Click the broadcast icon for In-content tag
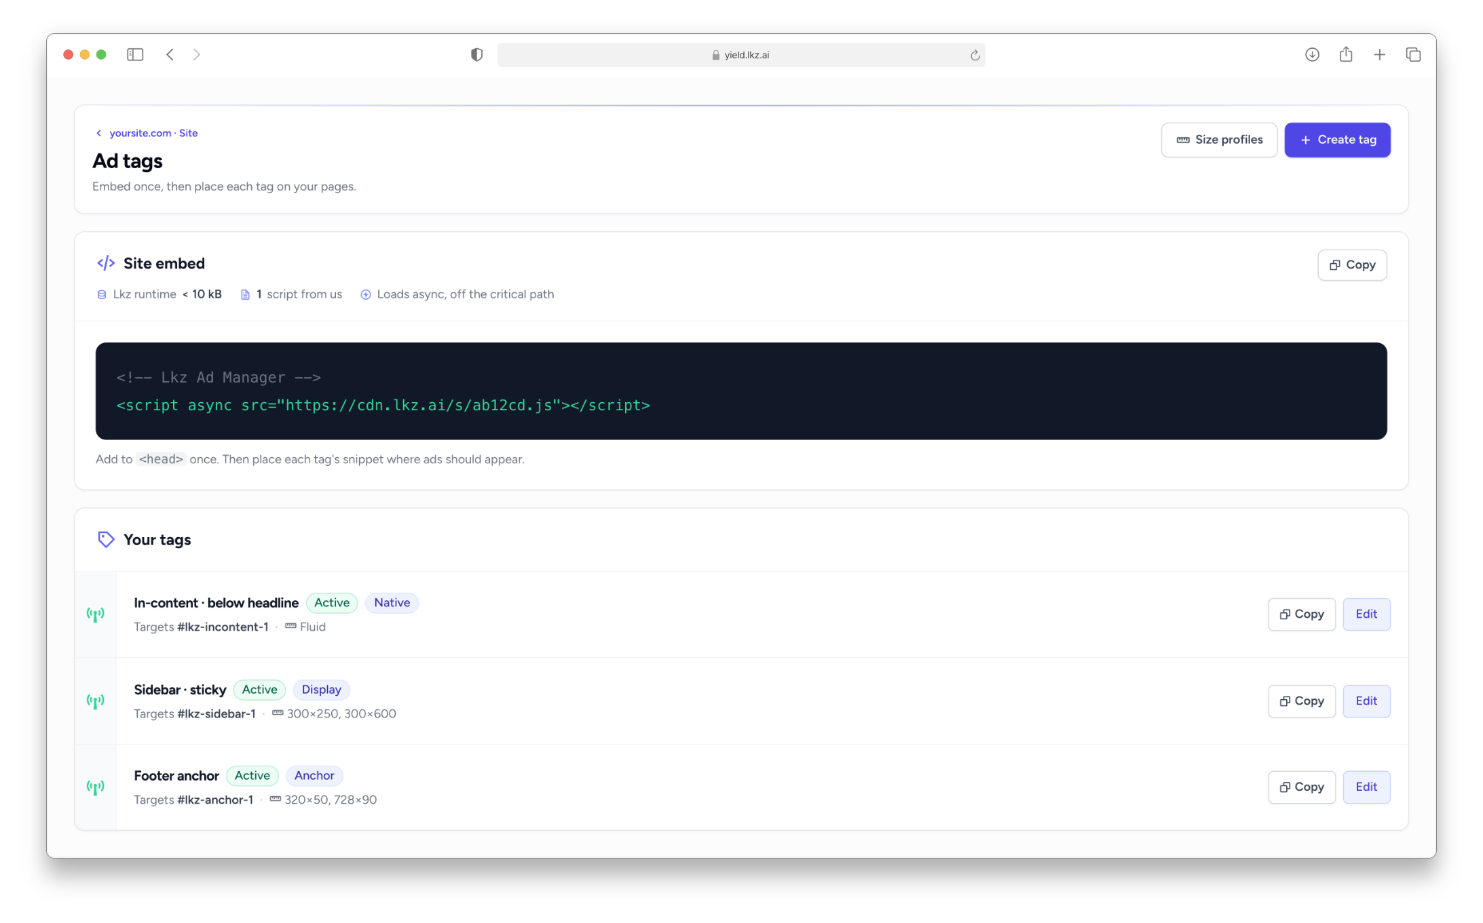The image size is (1483, 923). tap(96, 614)
